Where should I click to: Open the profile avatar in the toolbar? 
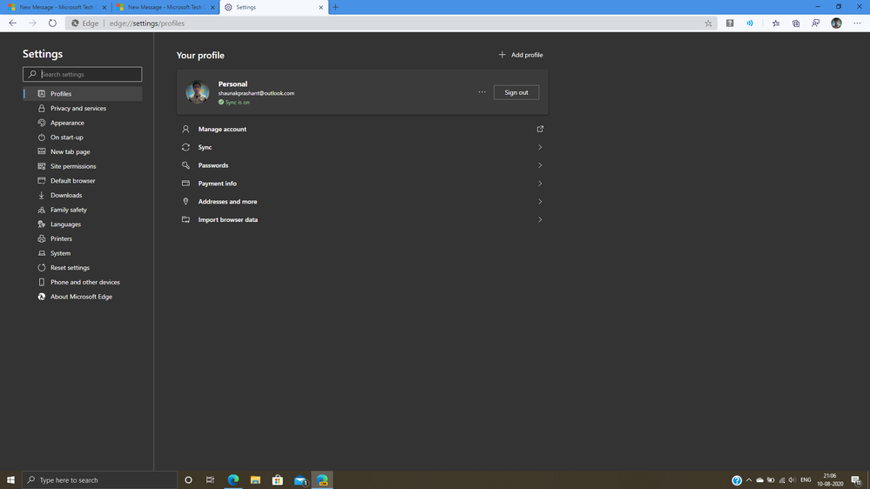[x=836, y=23]
